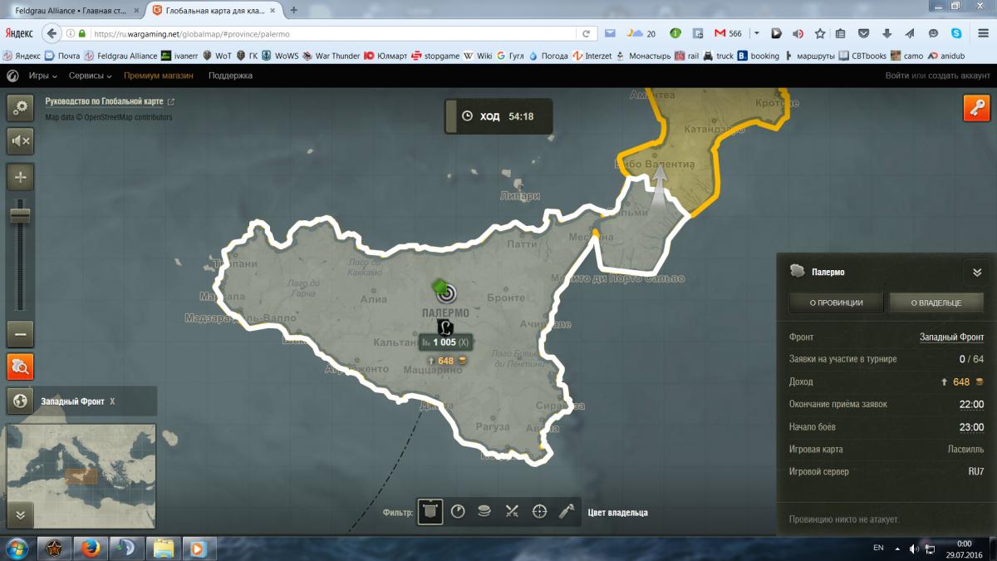
Task: Open the WoWS bookmark
Action: click(x=281, y=56)
